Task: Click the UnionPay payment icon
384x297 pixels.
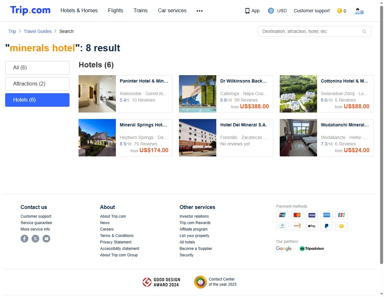Action: click(x=282, y=215)
